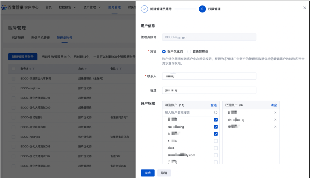Viewport: 310px width, 178px height.
Task: Remove the selected account starting with ch
Action: [x=275, y=120]
